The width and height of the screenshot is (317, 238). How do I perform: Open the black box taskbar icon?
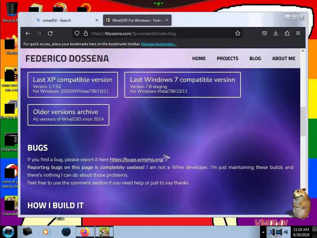27,232
